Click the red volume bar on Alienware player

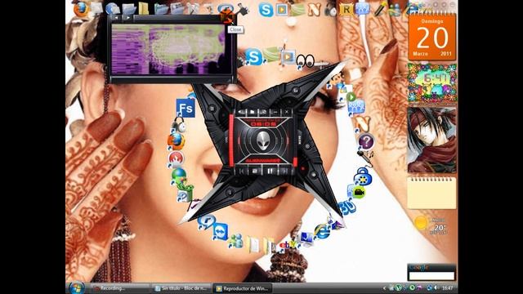[x=230, y=140]
